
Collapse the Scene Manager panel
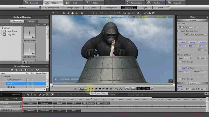47,66
